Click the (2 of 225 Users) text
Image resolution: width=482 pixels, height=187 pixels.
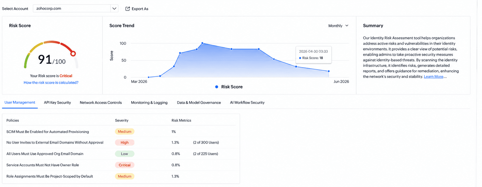206,154
